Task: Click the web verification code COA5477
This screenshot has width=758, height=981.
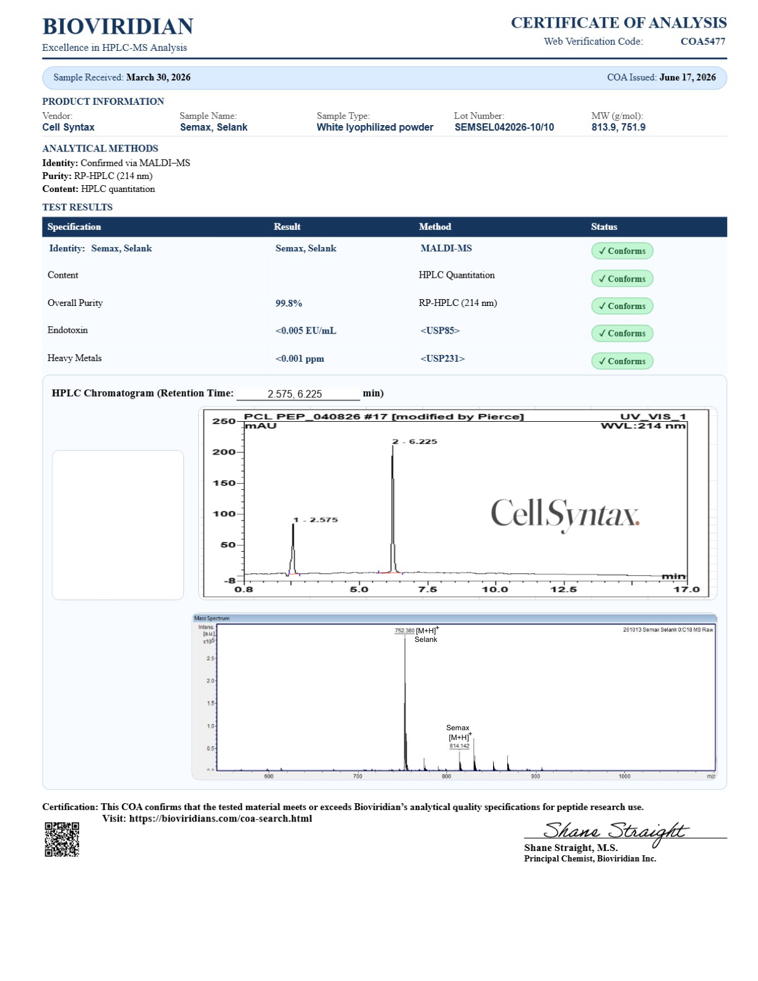Action: [703, 41]
